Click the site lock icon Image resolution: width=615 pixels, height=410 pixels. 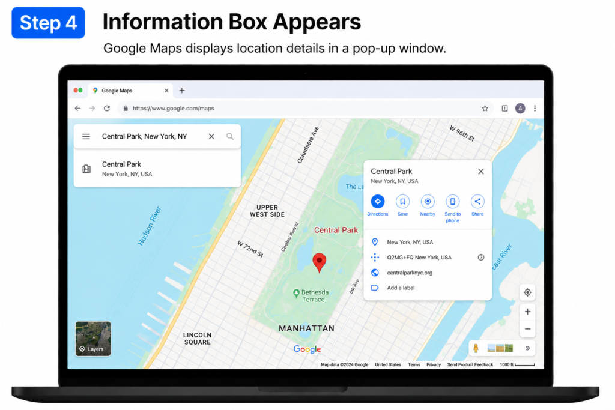(126, 109)
